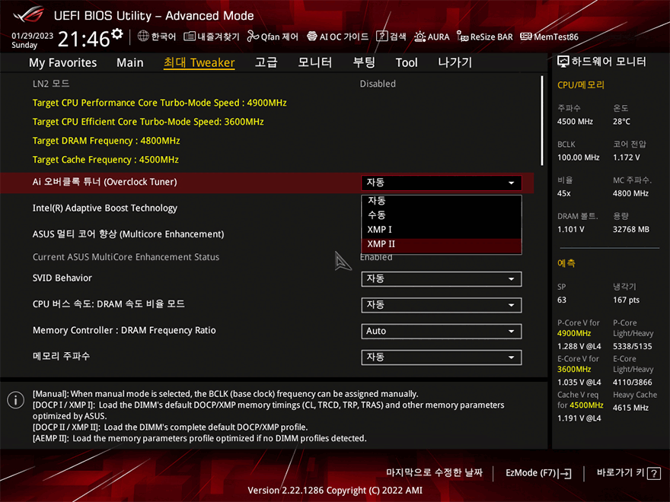Open the 부팅 (Boot) tab
The width and height of the screenshot is (670, 502).
[364, 62]
